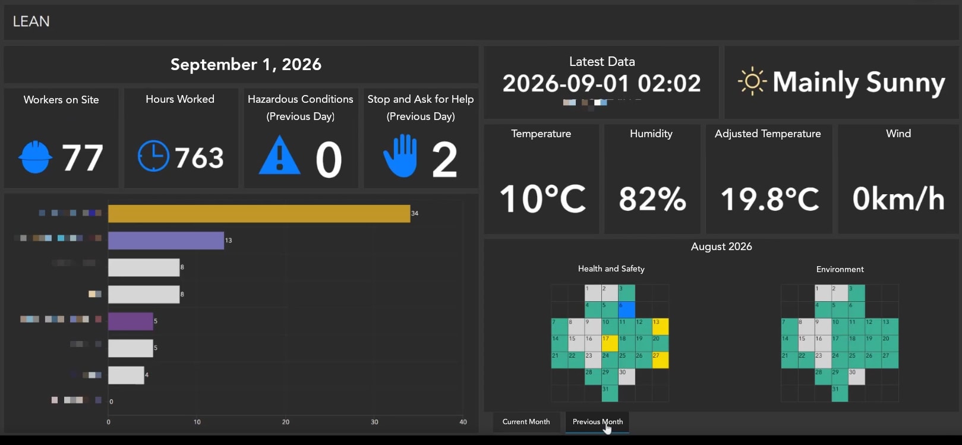Select blue day 6 in Health and Safety calendar

[627, 310]
